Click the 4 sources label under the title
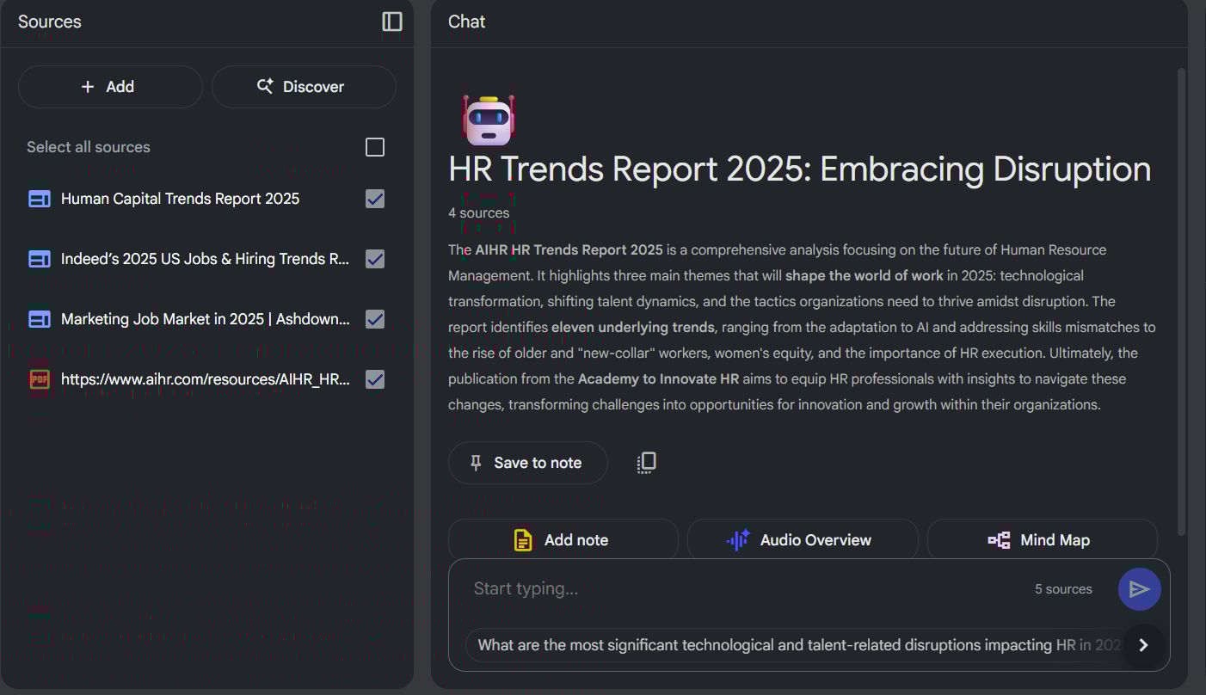This screenshot has width=1206, height=695. click(478, 213)
